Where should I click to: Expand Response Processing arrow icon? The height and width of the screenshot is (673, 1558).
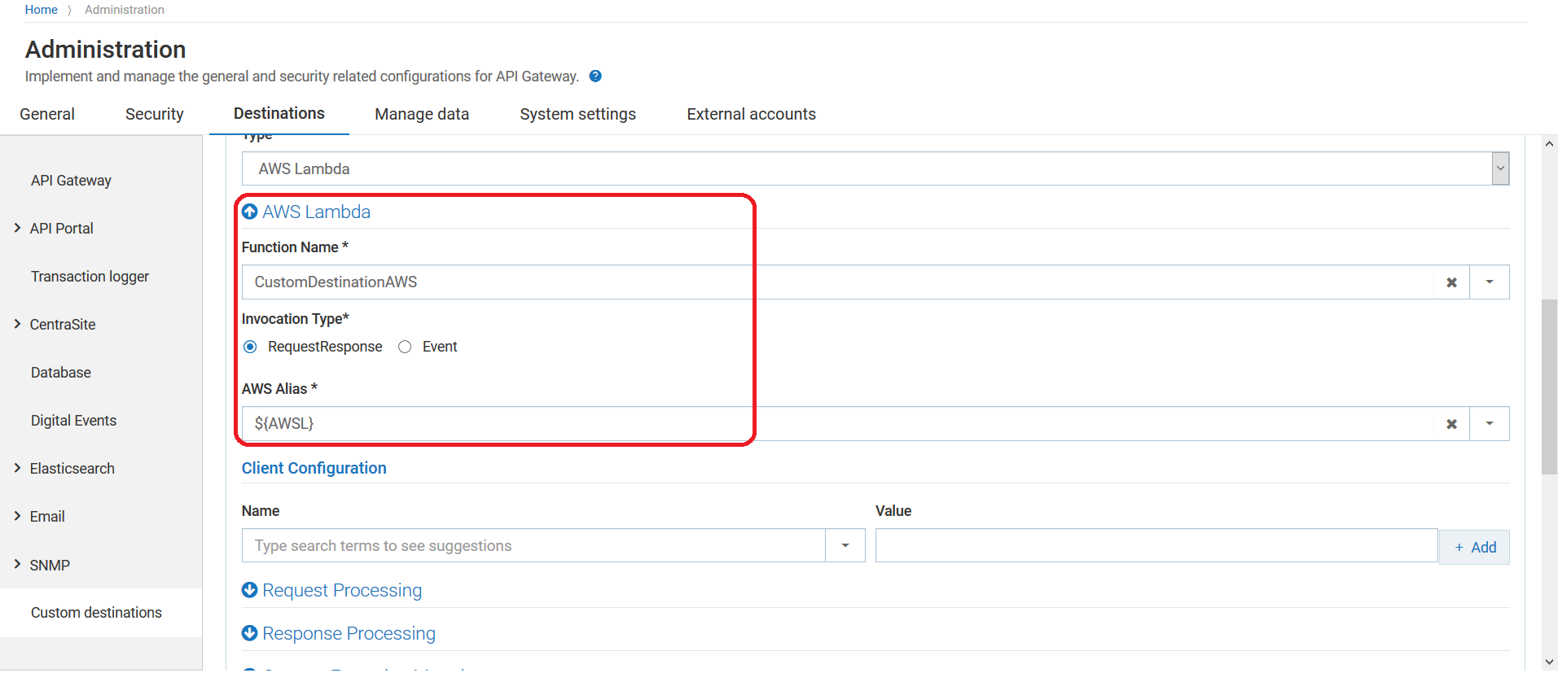pyautogui.click(x=250, y=633)
